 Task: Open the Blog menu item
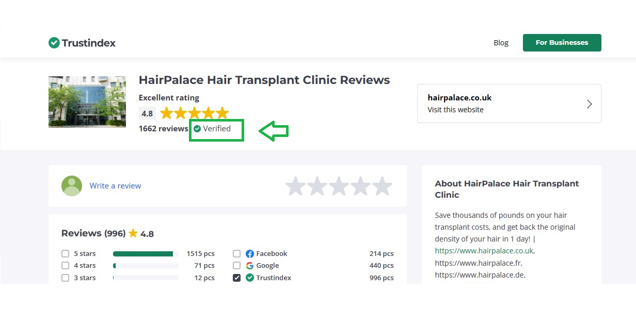pos(501,43)
